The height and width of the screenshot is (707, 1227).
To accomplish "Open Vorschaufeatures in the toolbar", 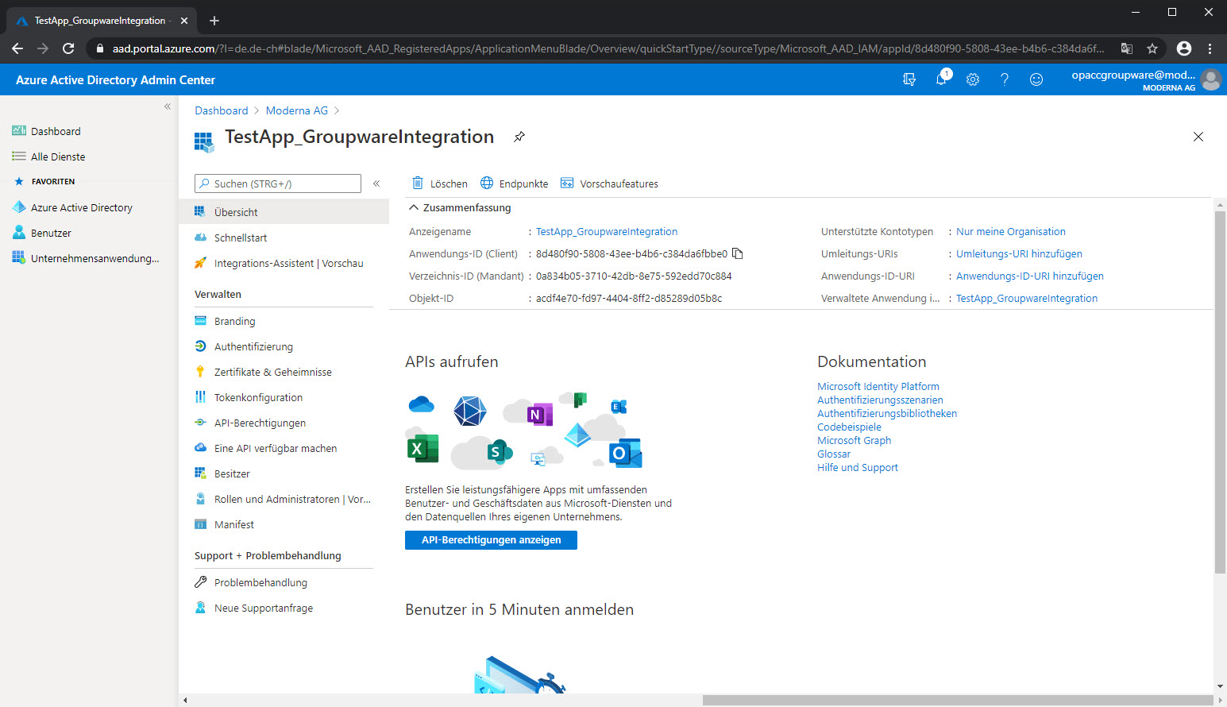I will [609, 184].
